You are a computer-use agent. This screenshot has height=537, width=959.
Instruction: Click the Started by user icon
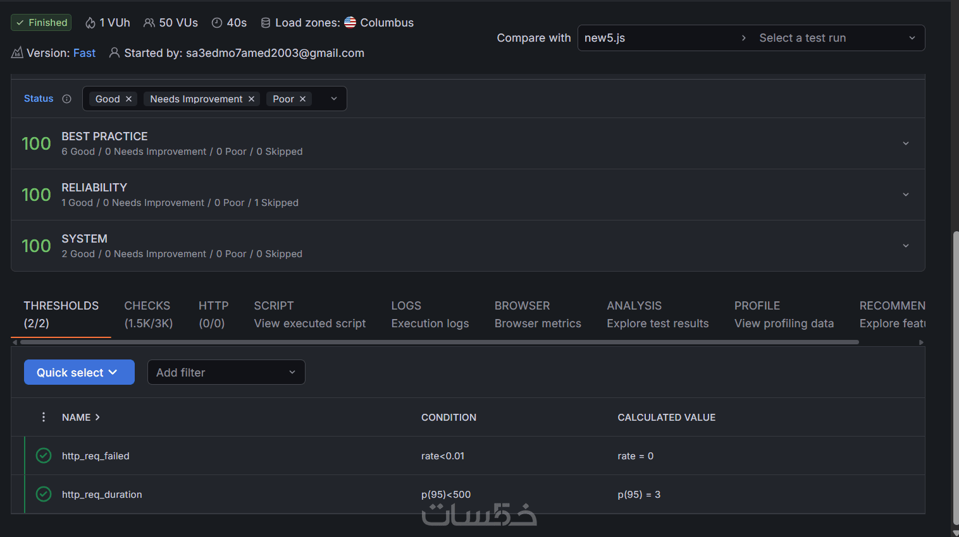[x=114, y=53]
